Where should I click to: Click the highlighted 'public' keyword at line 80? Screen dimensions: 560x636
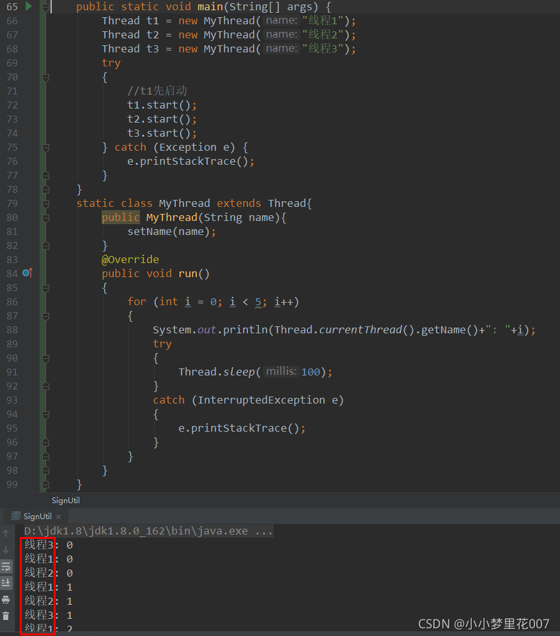(121, 217)
